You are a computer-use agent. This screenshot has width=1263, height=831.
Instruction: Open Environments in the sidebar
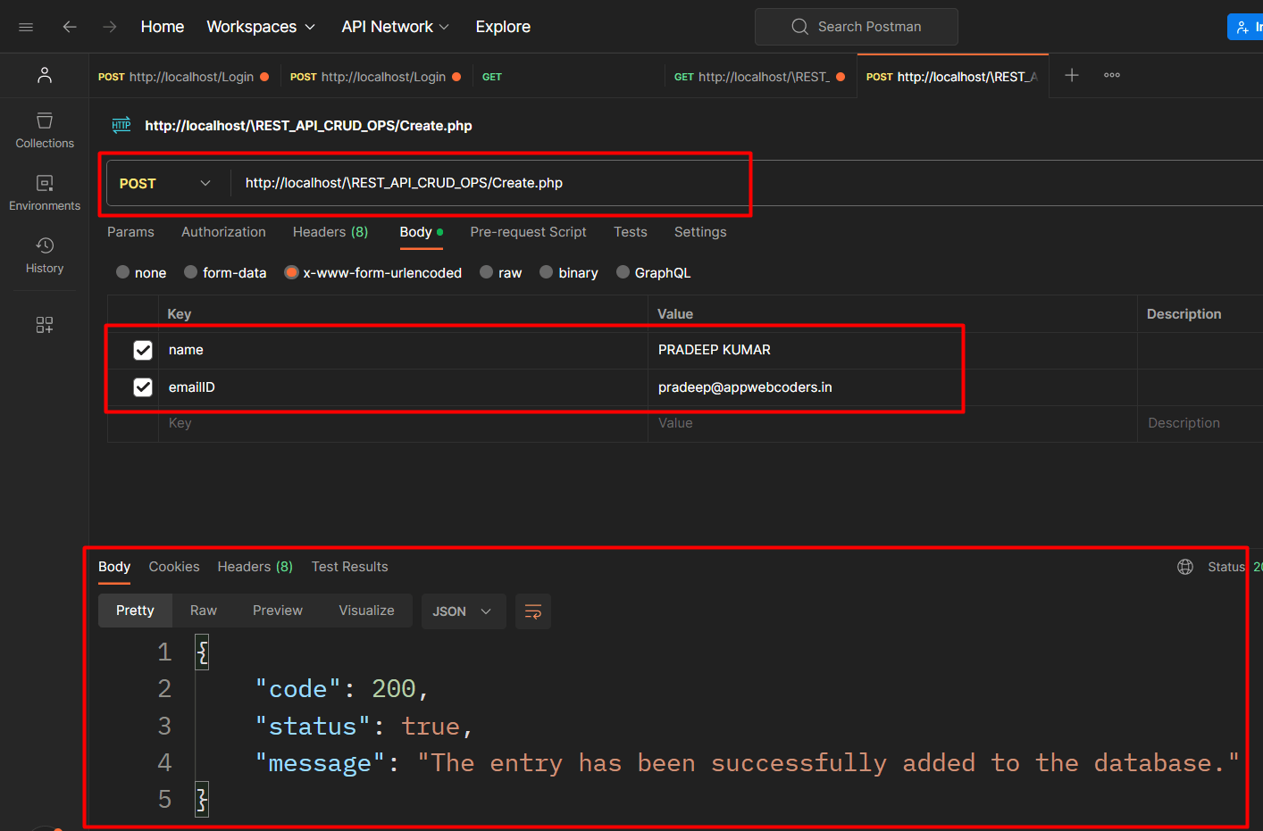click(x=45, y=193)
